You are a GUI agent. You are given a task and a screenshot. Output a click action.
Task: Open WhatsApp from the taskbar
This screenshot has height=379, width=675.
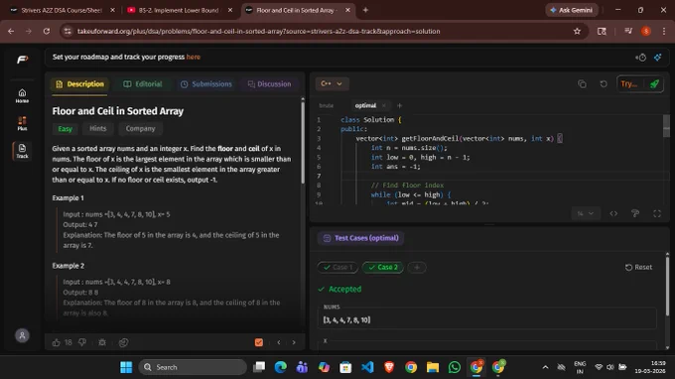click(x=455, y=367)
